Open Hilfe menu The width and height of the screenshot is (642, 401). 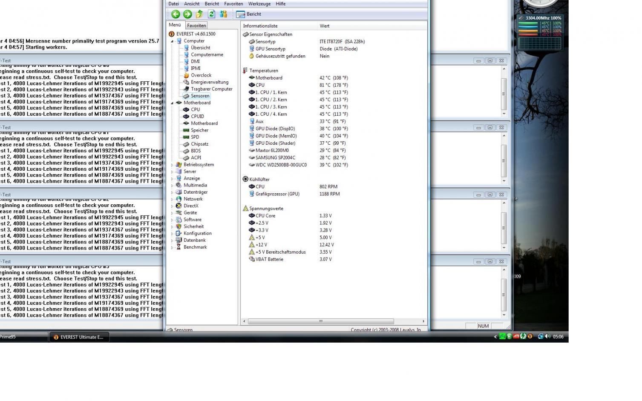click(281, 4)
